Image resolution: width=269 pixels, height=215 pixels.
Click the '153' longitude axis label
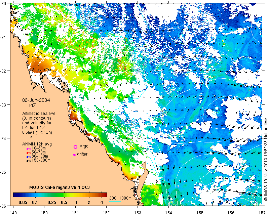(x=138, y=213)
